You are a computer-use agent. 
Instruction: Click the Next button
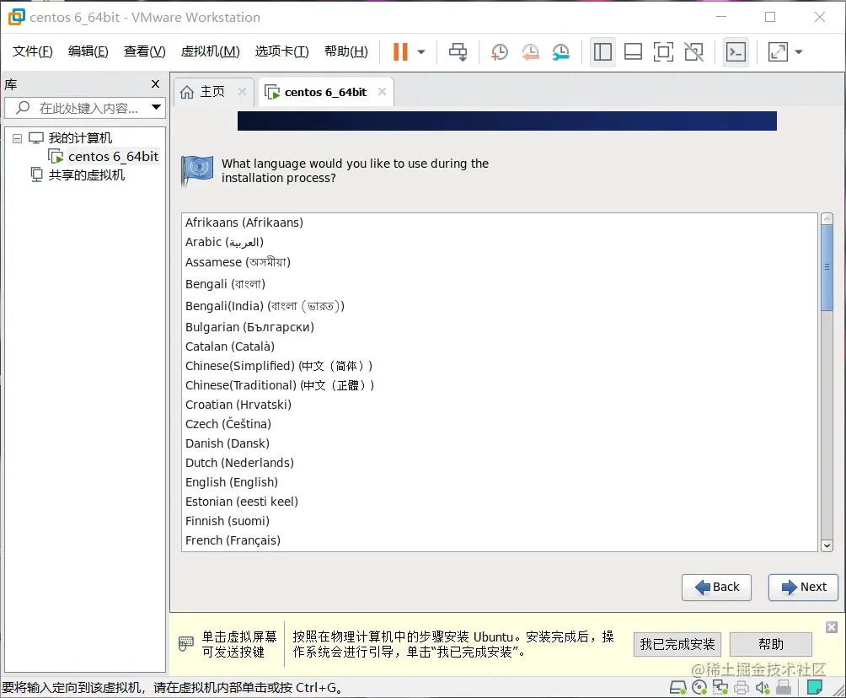pyautogui.click(x=803, y=588)
